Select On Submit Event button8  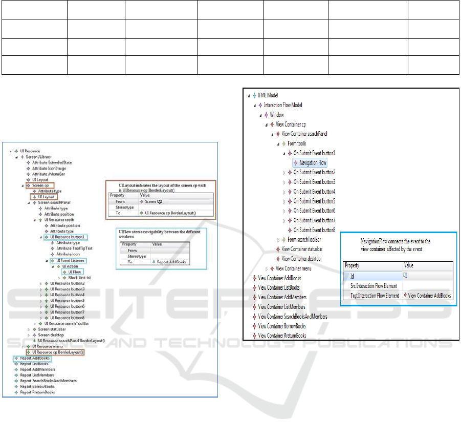pos(314,230)
